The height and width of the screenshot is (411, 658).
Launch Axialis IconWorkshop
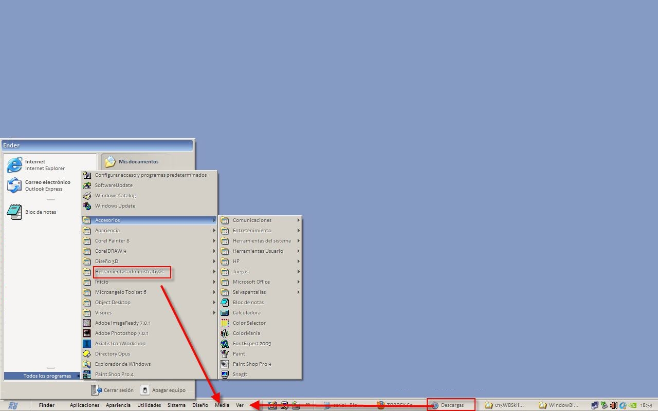coord(120,344)
